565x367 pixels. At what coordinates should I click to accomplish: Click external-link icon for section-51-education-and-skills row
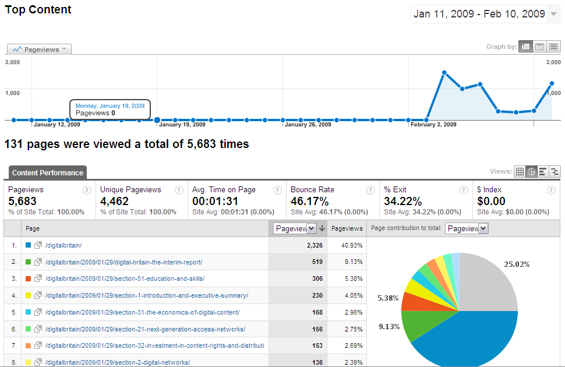pos(38,278)
